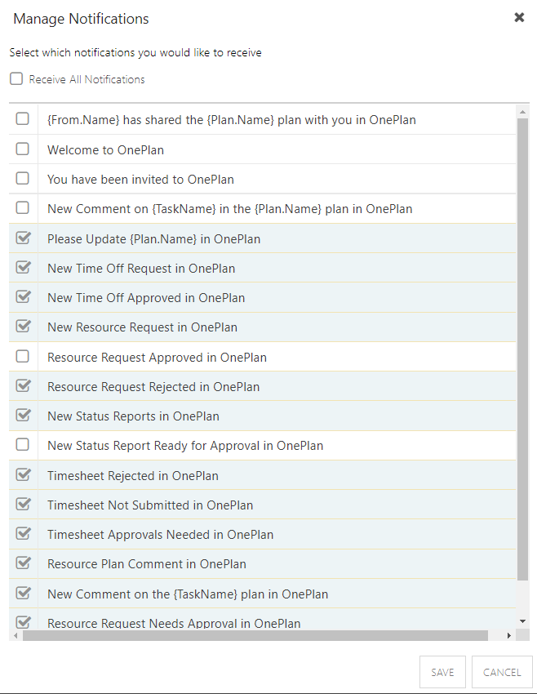Click 'New Time Off Approved in OnePlan' text
The height and width of the screenshot is (694, 537).
(x=146, y=298)
